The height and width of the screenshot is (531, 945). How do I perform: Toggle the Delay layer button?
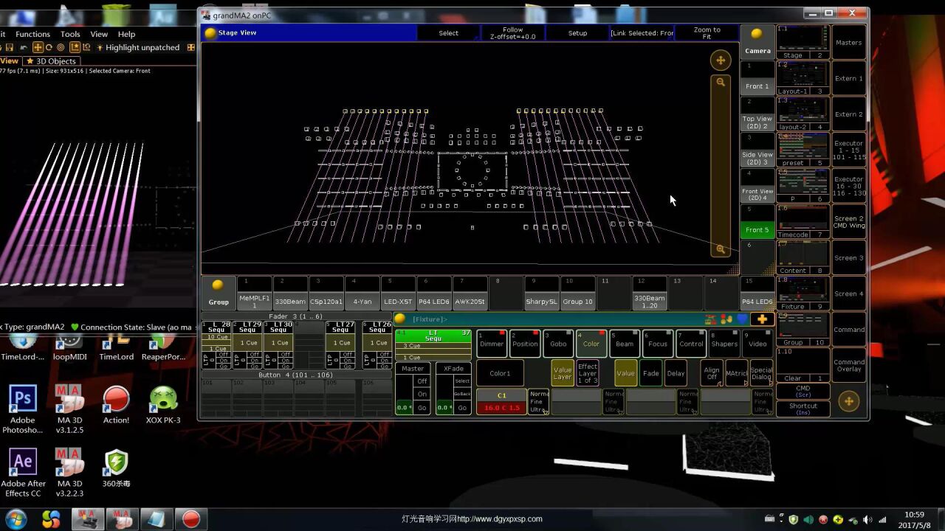(x=676, y=373)
